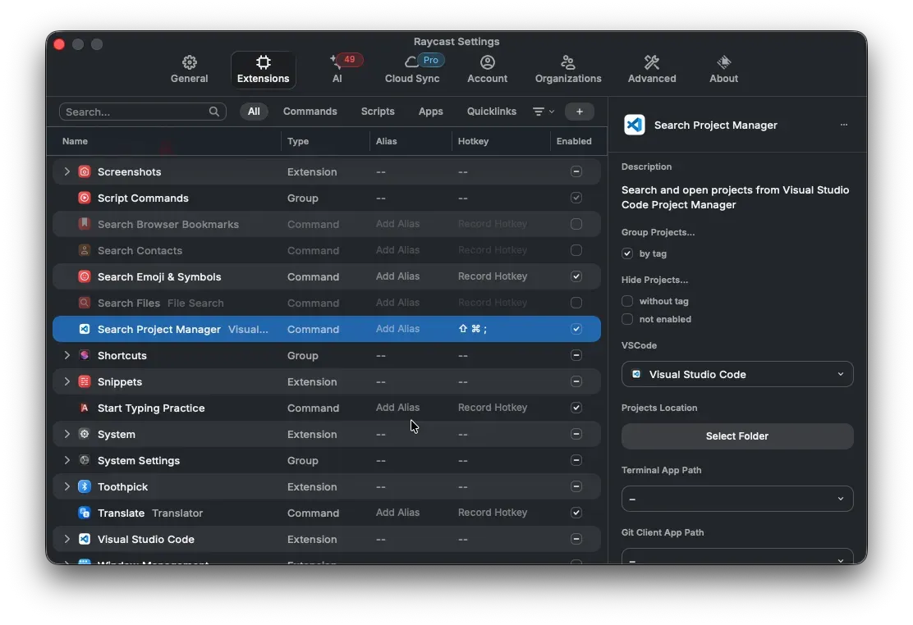Click Select Folder for Projects Location

click(x=737, y=436)
